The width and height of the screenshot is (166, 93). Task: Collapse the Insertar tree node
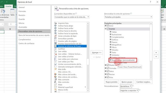(x=106, y=29)
